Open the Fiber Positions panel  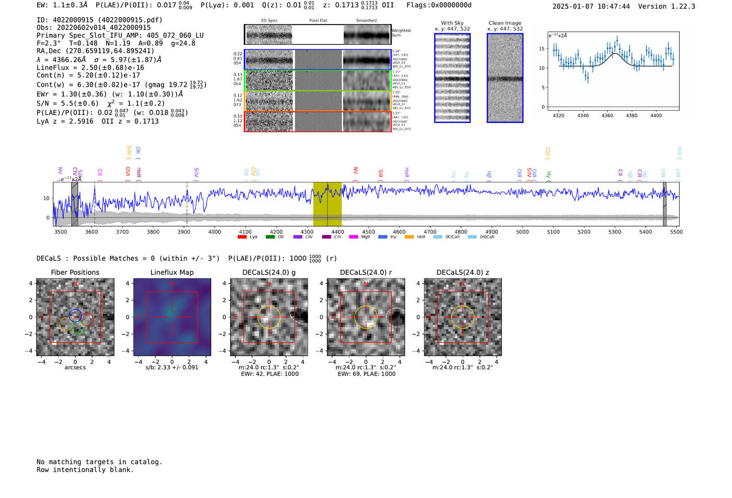coord(75,317)
